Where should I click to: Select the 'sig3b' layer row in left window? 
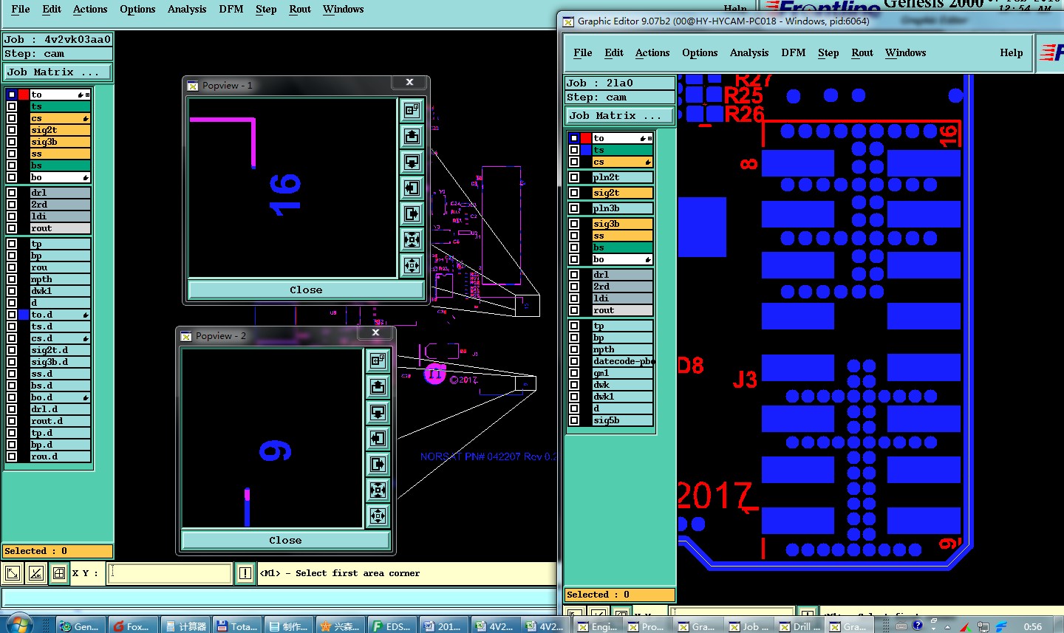pyautogui.click(x=60, y=142)
